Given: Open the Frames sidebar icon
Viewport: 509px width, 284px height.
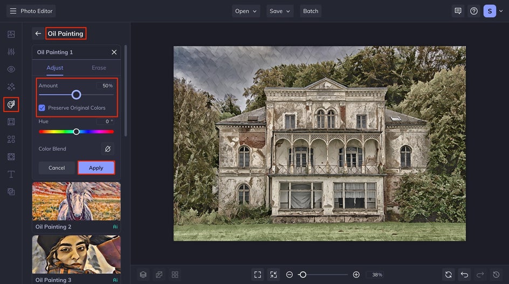Looking at the screenshot, I should (x=11, y=122).
